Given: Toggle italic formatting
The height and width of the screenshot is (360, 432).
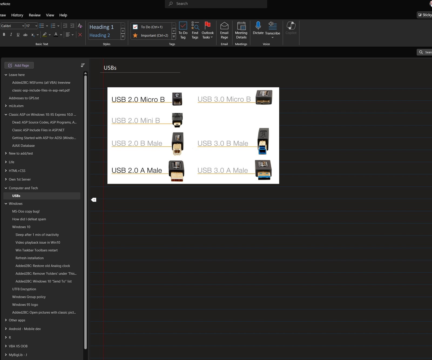Looking at the screenshot, I should coord(11,34).
